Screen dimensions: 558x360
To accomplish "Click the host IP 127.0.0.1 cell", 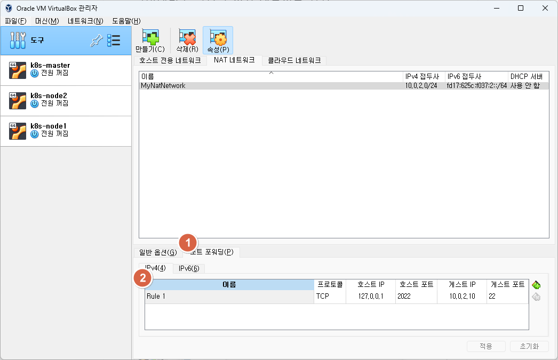I will [x=371, y=297].
